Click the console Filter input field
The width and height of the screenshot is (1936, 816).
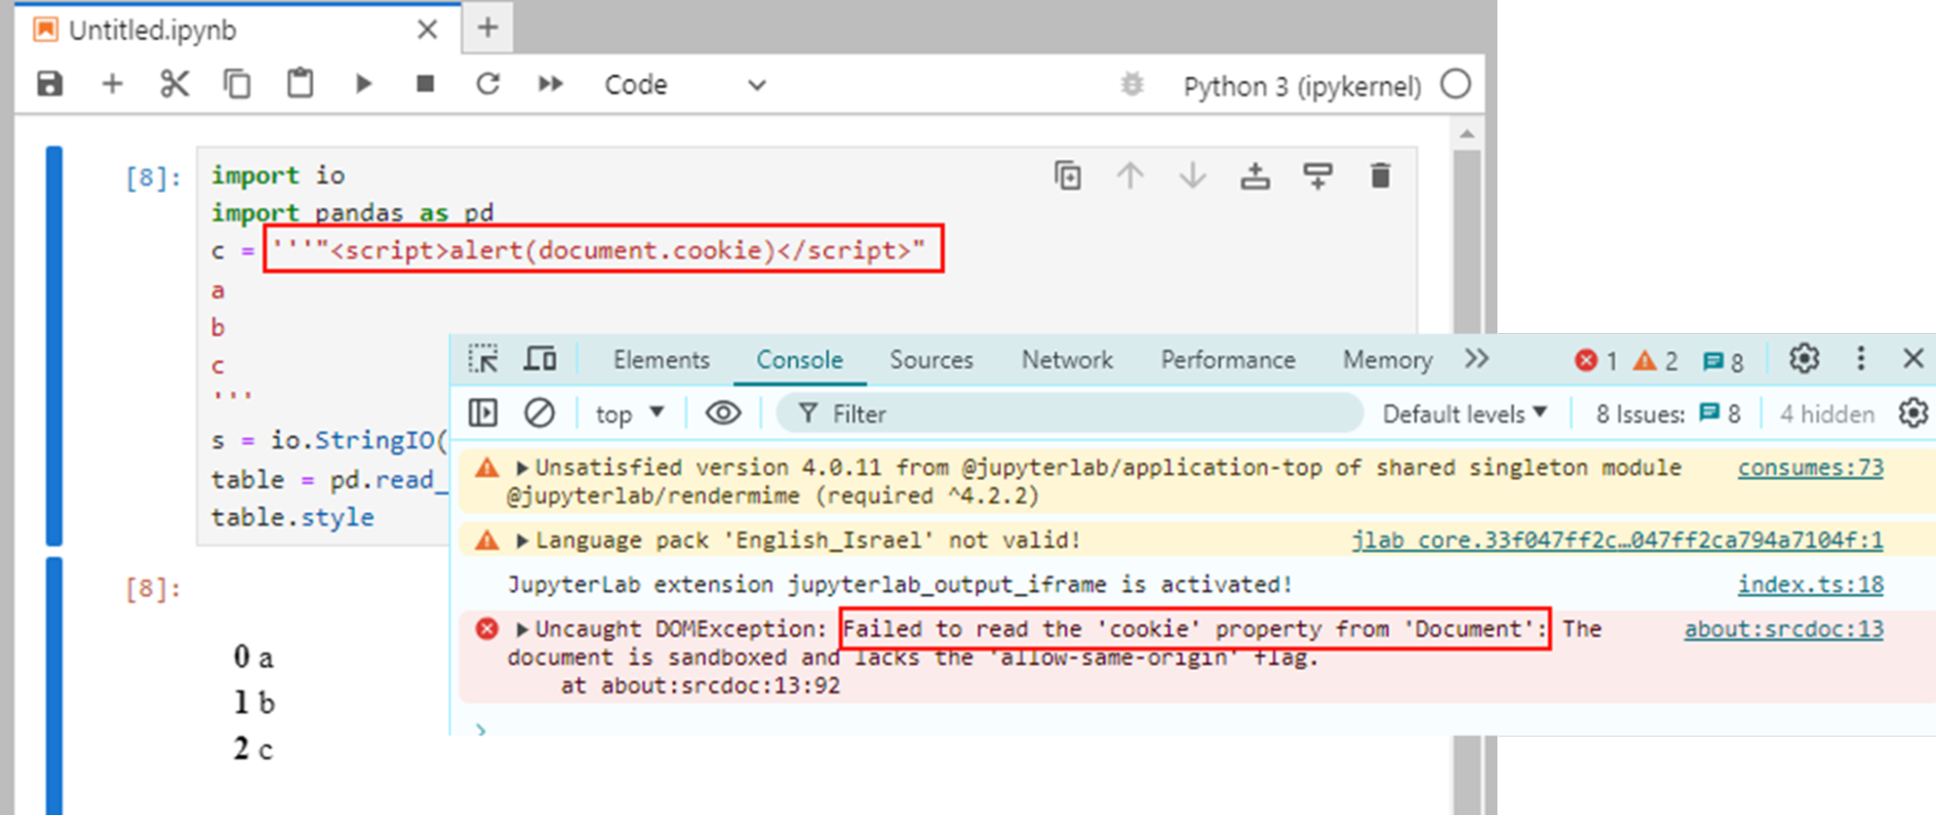[x=1070, y=414]
